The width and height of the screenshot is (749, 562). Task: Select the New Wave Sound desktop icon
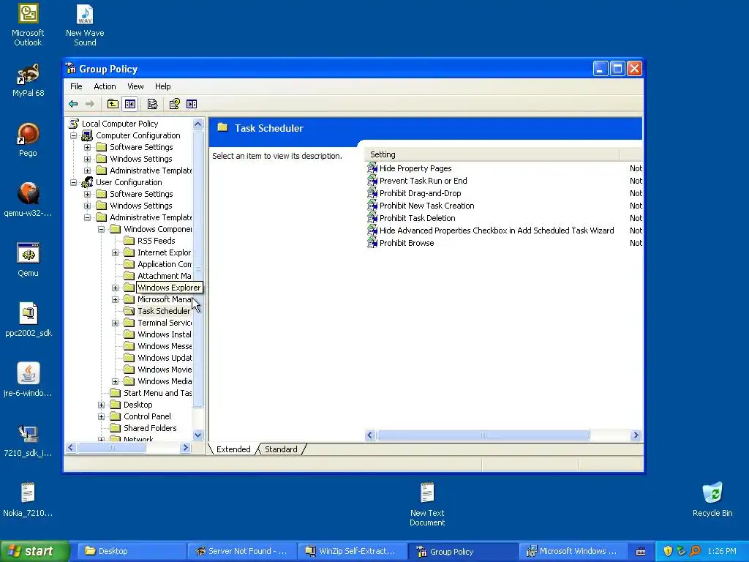(x=85, y=25)
